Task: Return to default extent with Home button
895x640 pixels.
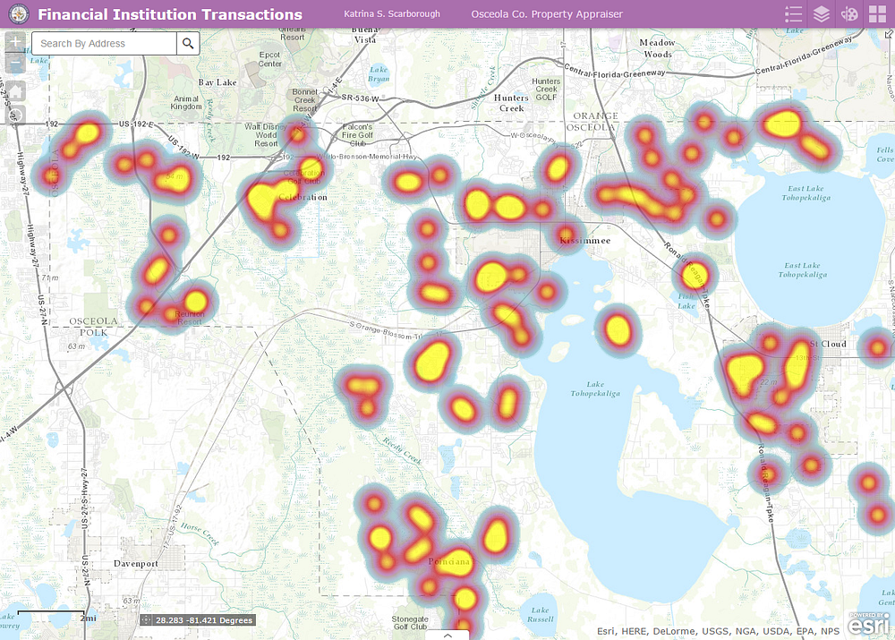Action: tap(15, 90)
